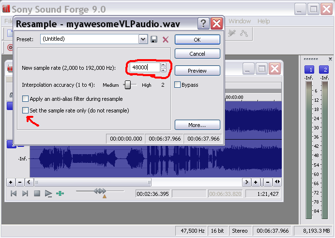Click the 00:00:00.000 selection start box
335x238 pixels.
click(x=126, y=139)
